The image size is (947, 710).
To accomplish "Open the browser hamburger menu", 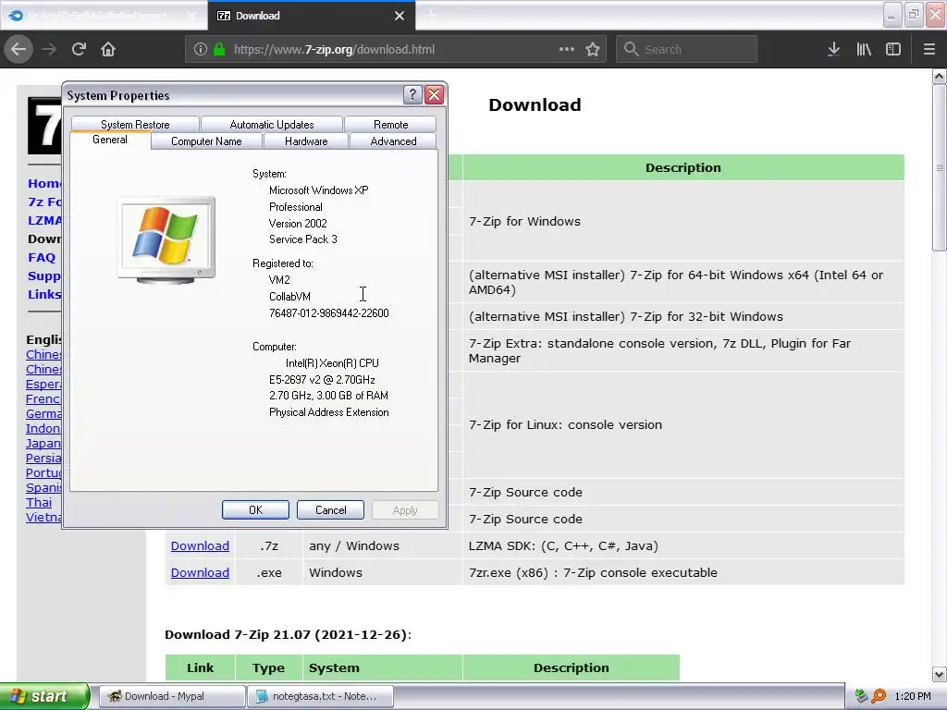I will tap(929, 49).
